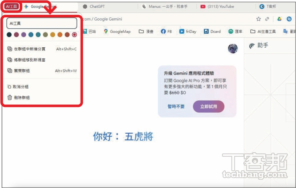The height and width of the screenshot is (188, 296).
Task: Edit the group name field AI工具
Action: [42, 23]
